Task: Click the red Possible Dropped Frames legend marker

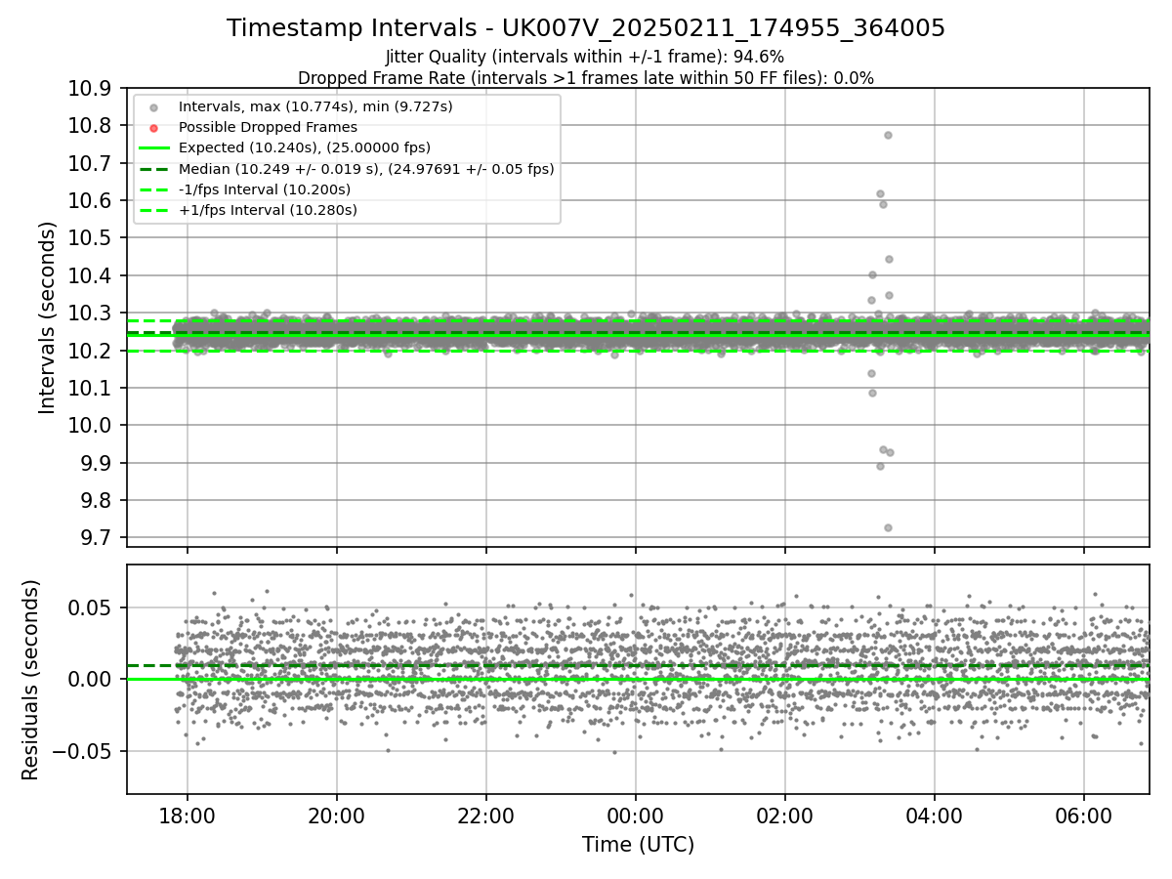Action: point(153,127)
